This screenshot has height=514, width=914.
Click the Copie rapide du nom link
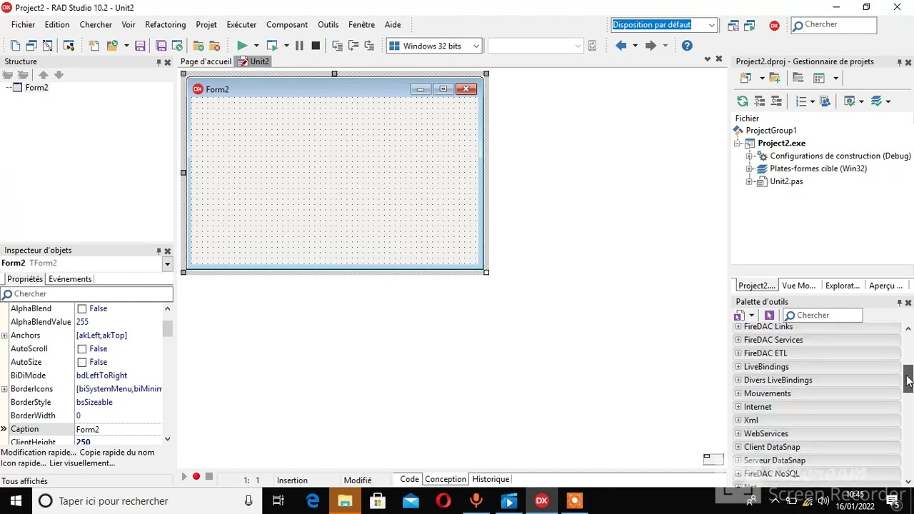coord(117,453)
